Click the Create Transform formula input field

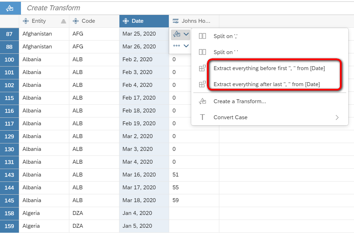[187, 8]
